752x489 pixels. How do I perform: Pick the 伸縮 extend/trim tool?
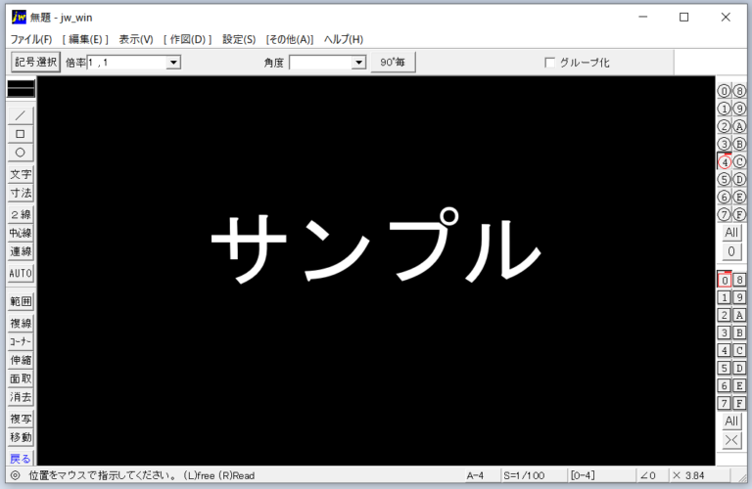[21, 360]
